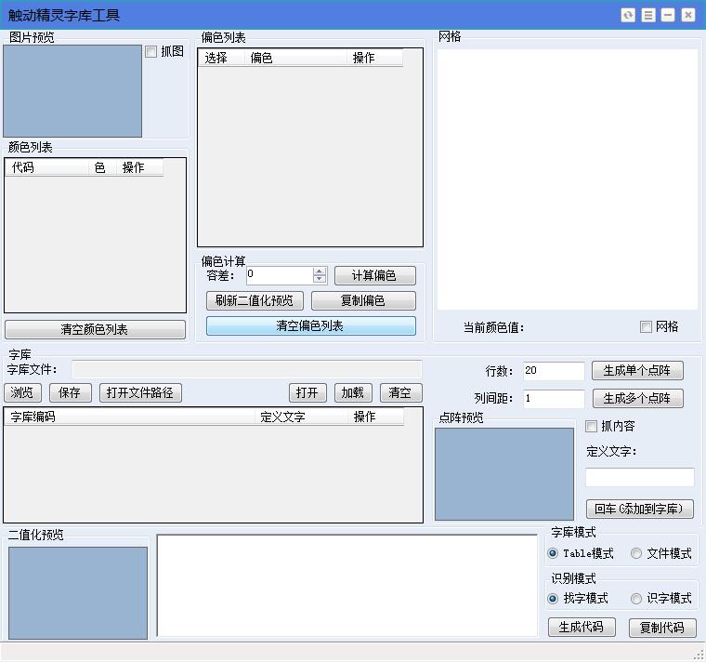706x662 pixels.
Task: Click the 容差 value field
Action: click(x=280, y=275)
